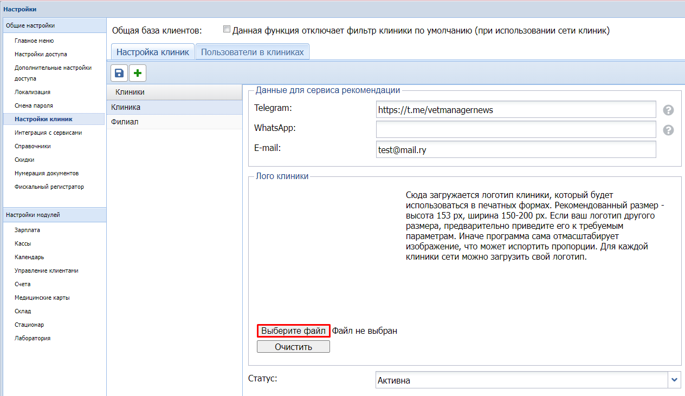Expand the Статус dropdown arrow

(674, 380)
